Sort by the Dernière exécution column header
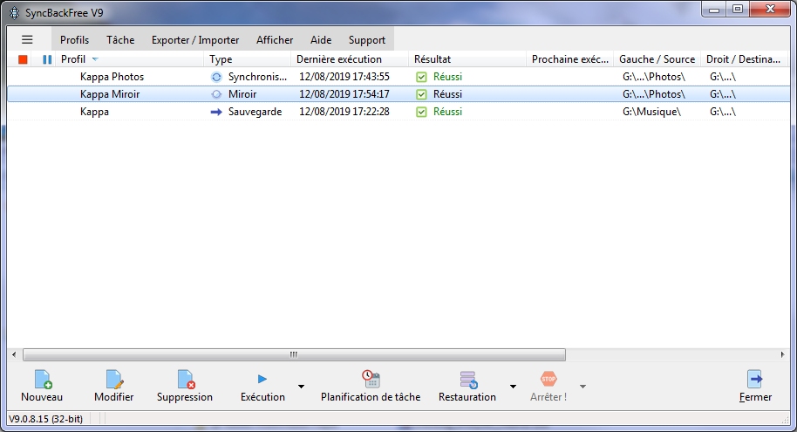The width and height of the screenshot is (797, 432). [350, 59]
